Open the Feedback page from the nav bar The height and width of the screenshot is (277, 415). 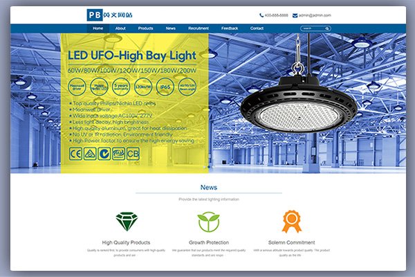(x=230, y=28)
